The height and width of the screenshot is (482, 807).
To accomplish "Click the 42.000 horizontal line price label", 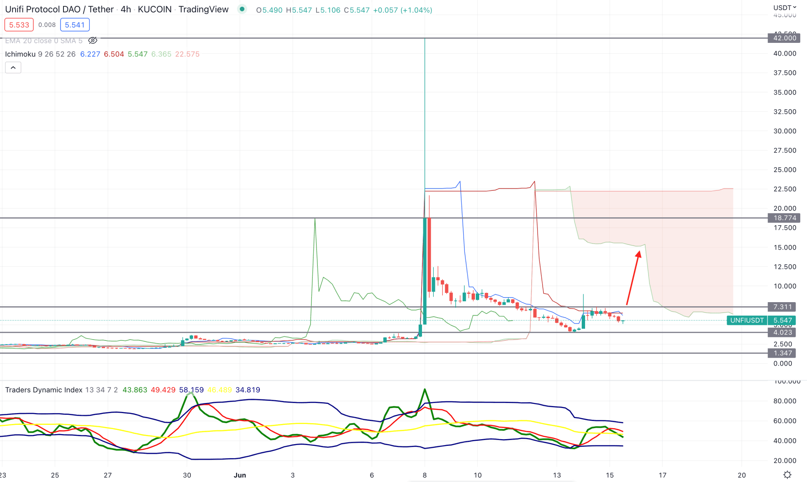I will point(784,38).
